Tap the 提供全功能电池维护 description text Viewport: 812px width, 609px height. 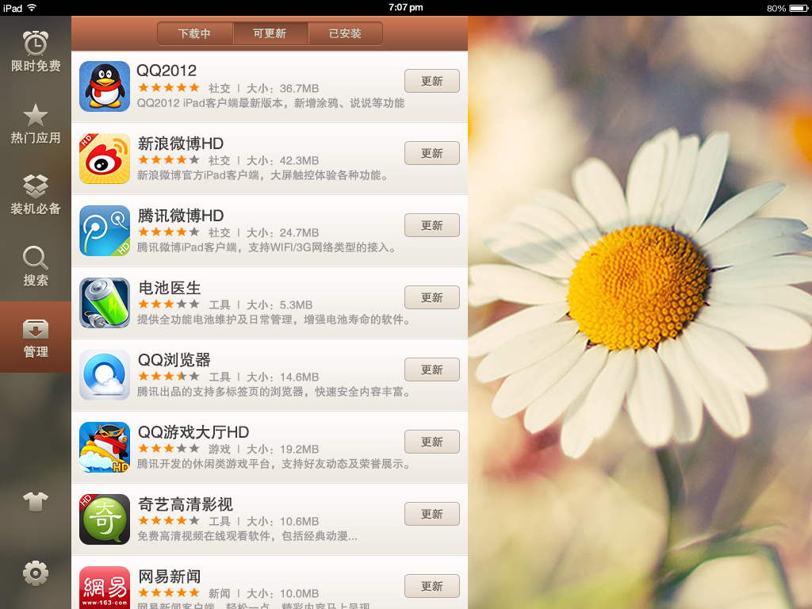(274, 320)
